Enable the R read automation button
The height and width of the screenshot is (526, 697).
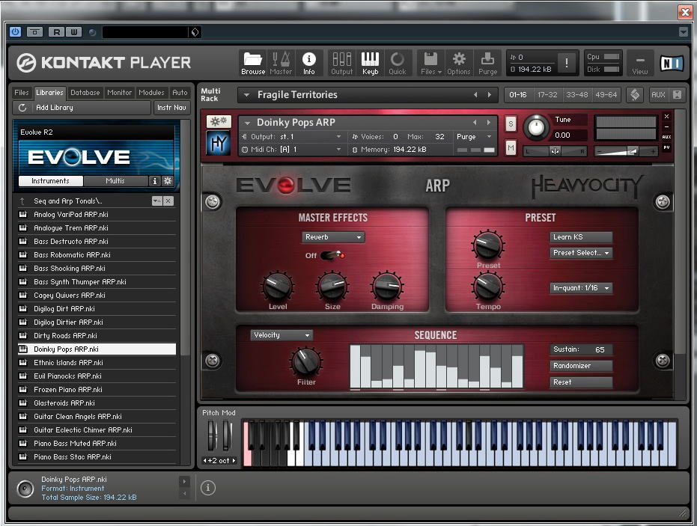[x=56, y=32]
